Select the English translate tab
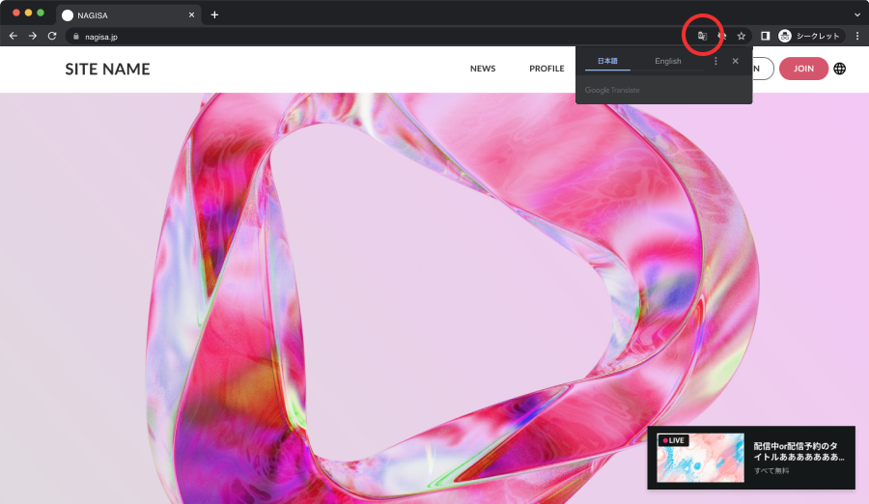The height and width of the screenshot is (504, 869). click(x=668, y=61)
